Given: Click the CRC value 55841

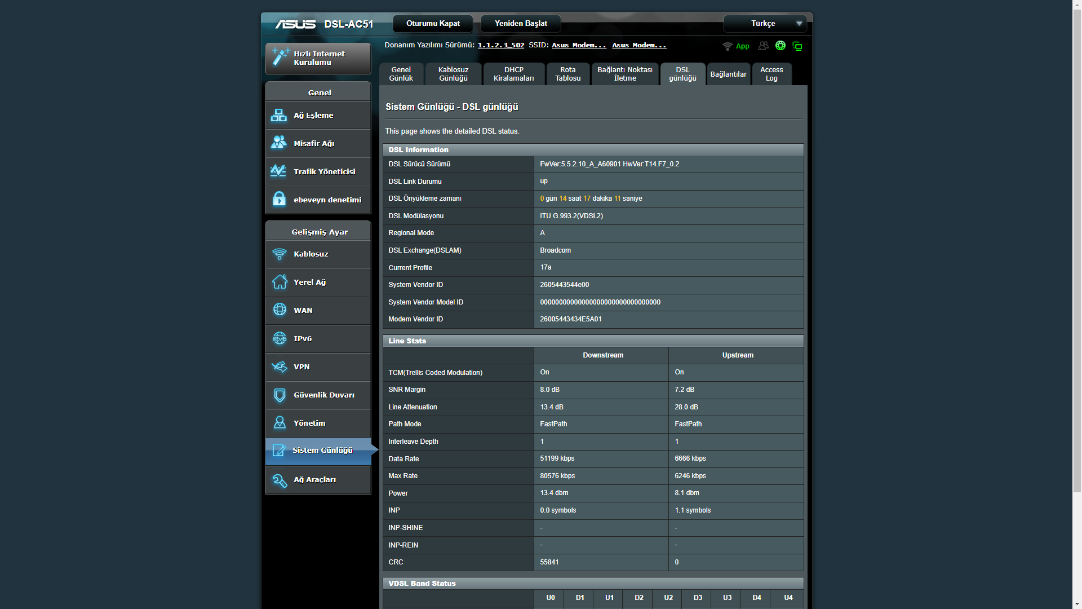Looking at the screenshot, I should click(549, 562).
